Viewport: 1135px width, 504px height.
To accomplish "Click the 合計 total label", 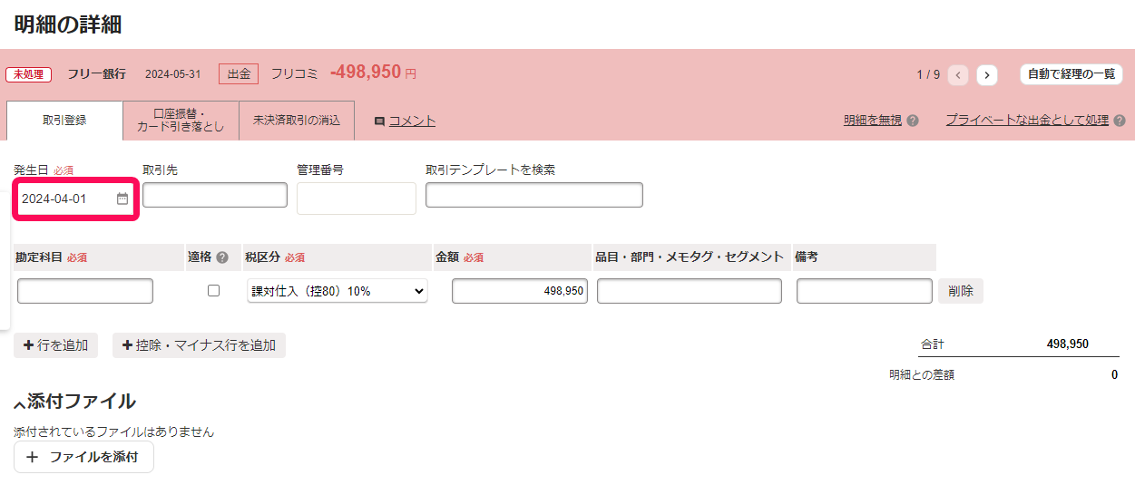I will click(932, 344).
